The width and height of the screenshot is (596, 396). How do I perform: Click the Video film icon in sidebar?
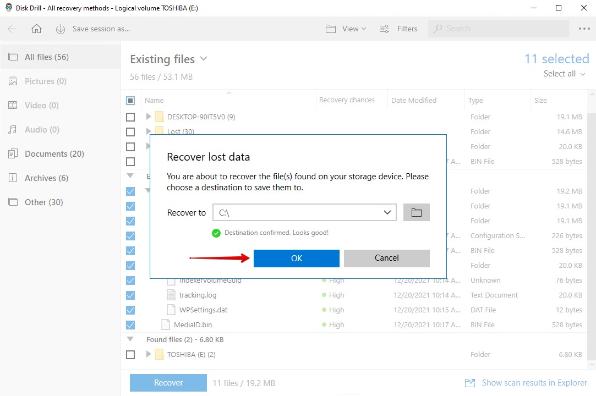(x=13, y=105)
